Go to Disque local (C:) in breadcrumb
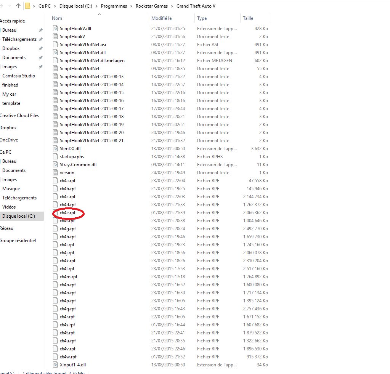The image size is (390, 374). (x=75, y=6)
